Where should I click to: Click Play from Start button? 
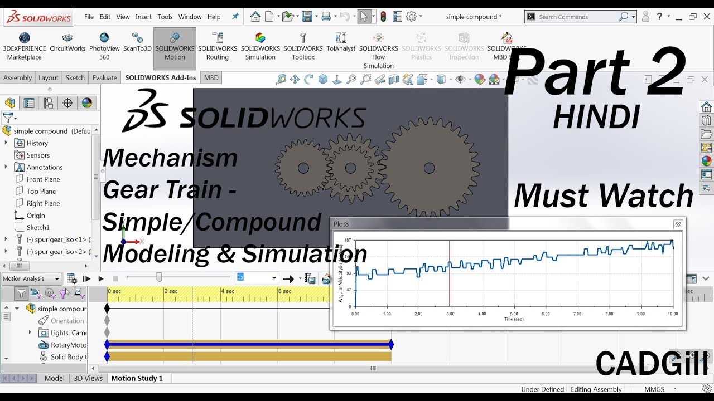tap(86, 278)
